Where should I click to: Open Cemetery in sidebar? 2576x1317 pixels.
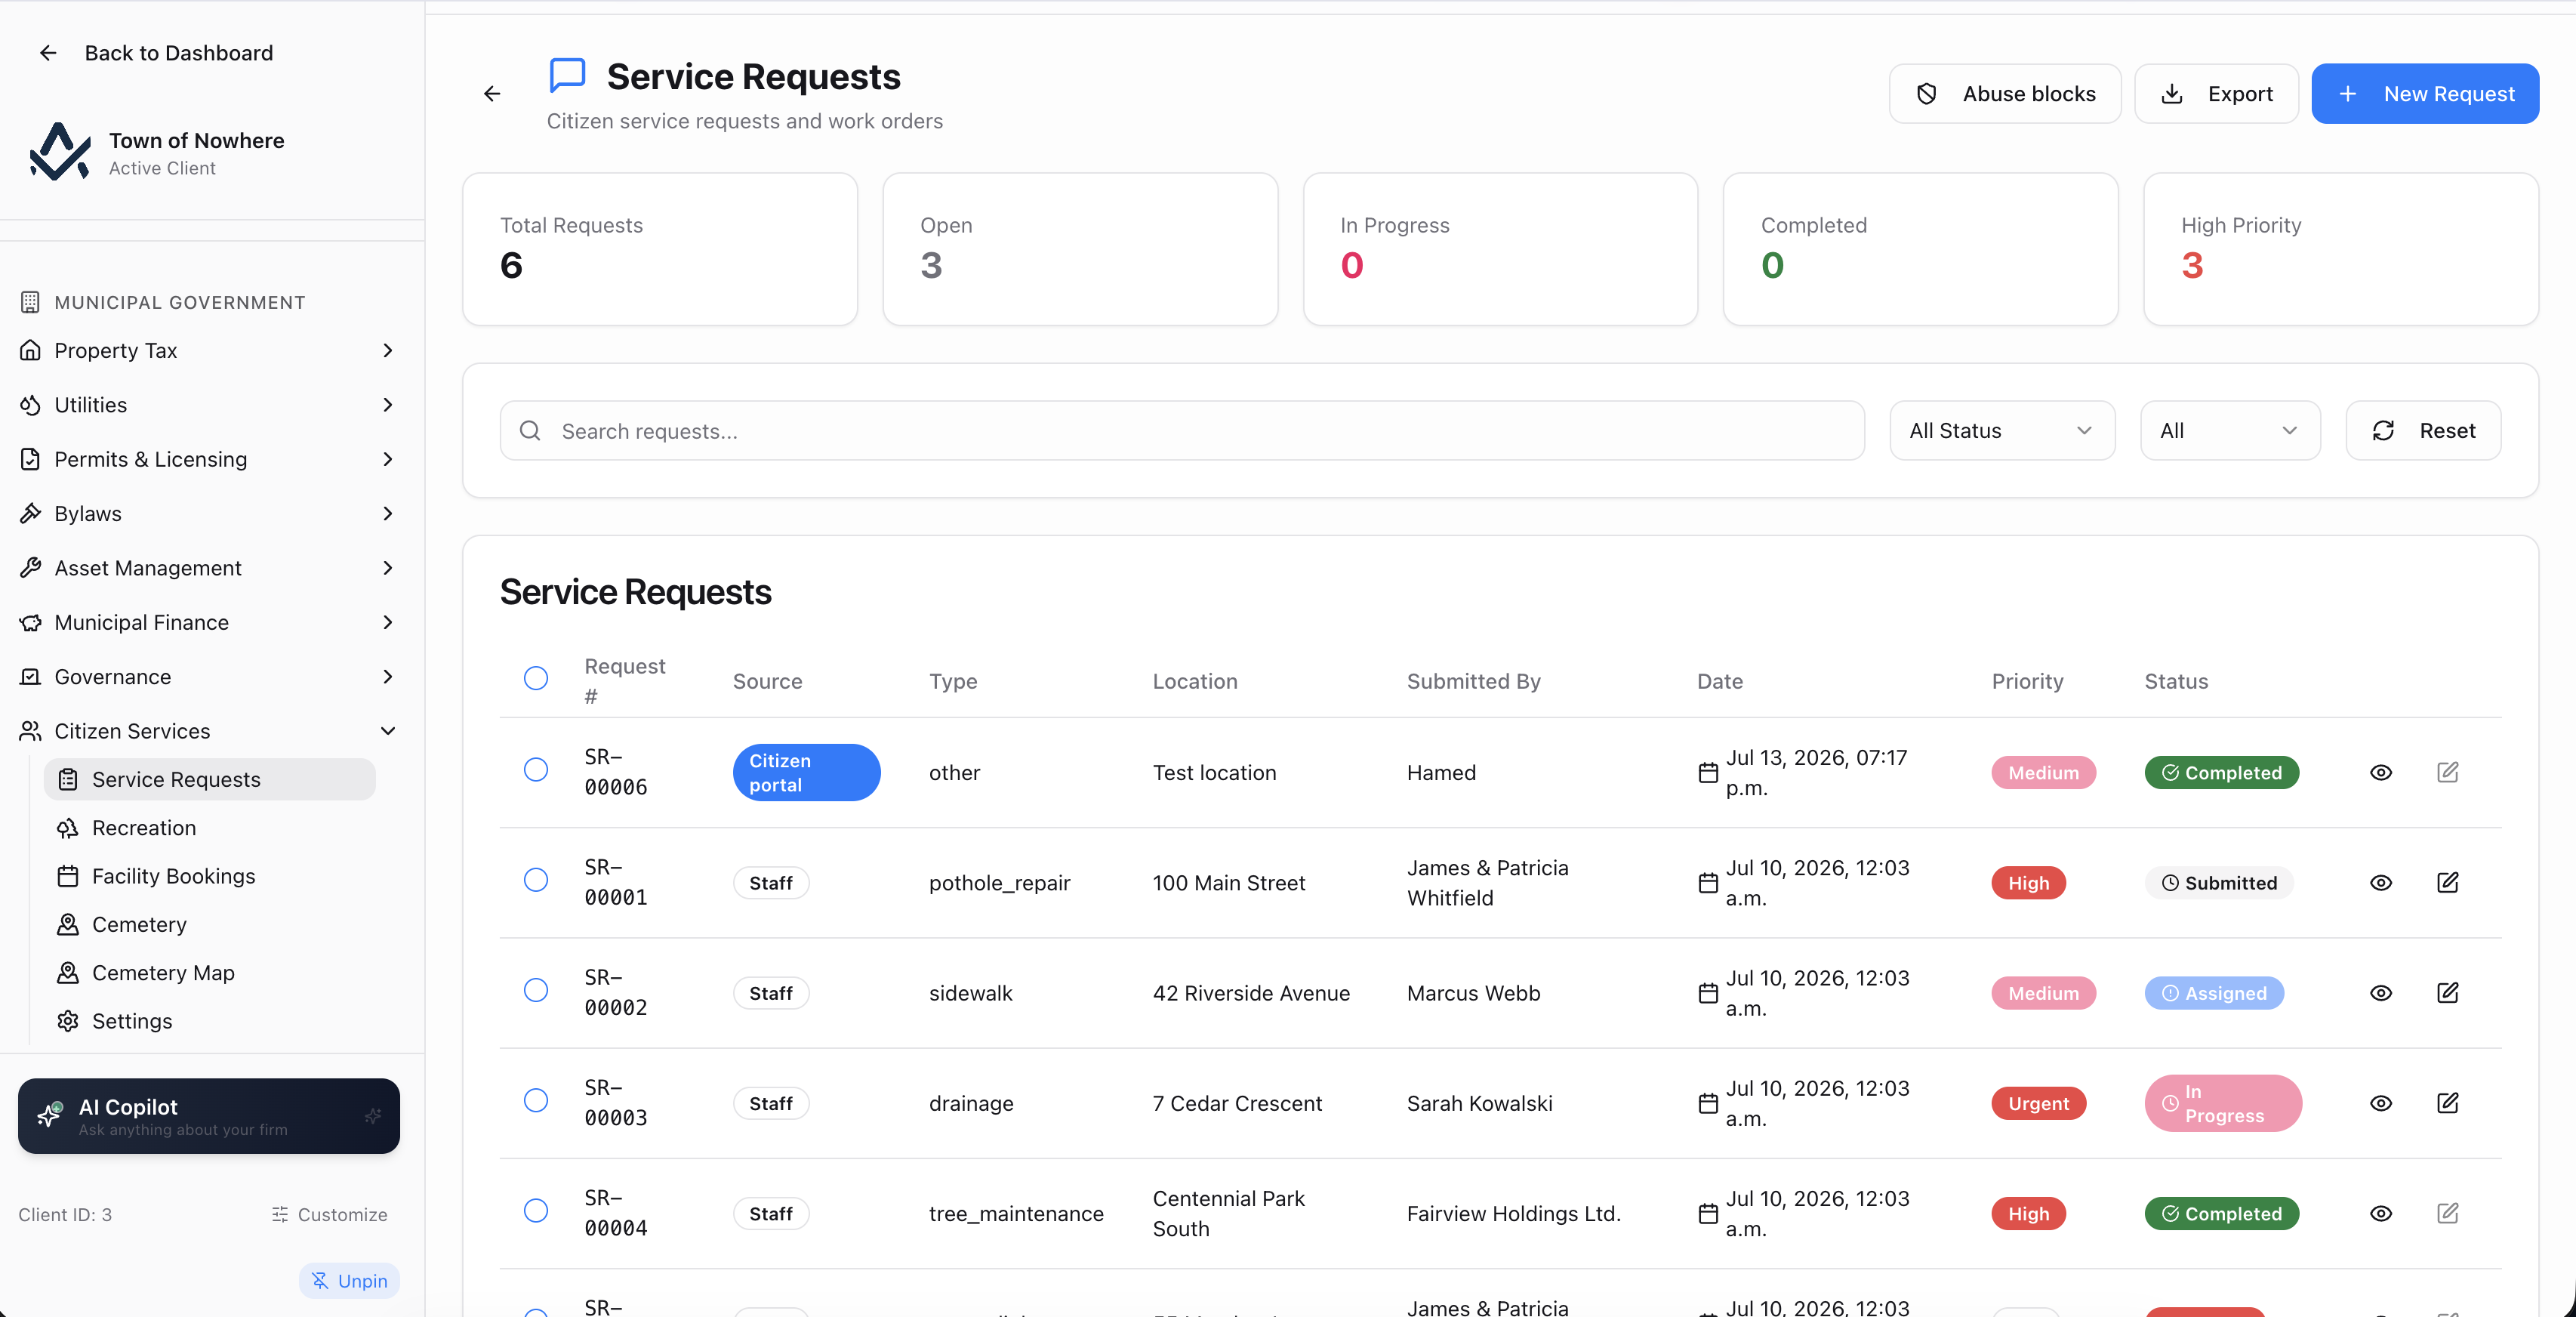click(x=210, y=924)
